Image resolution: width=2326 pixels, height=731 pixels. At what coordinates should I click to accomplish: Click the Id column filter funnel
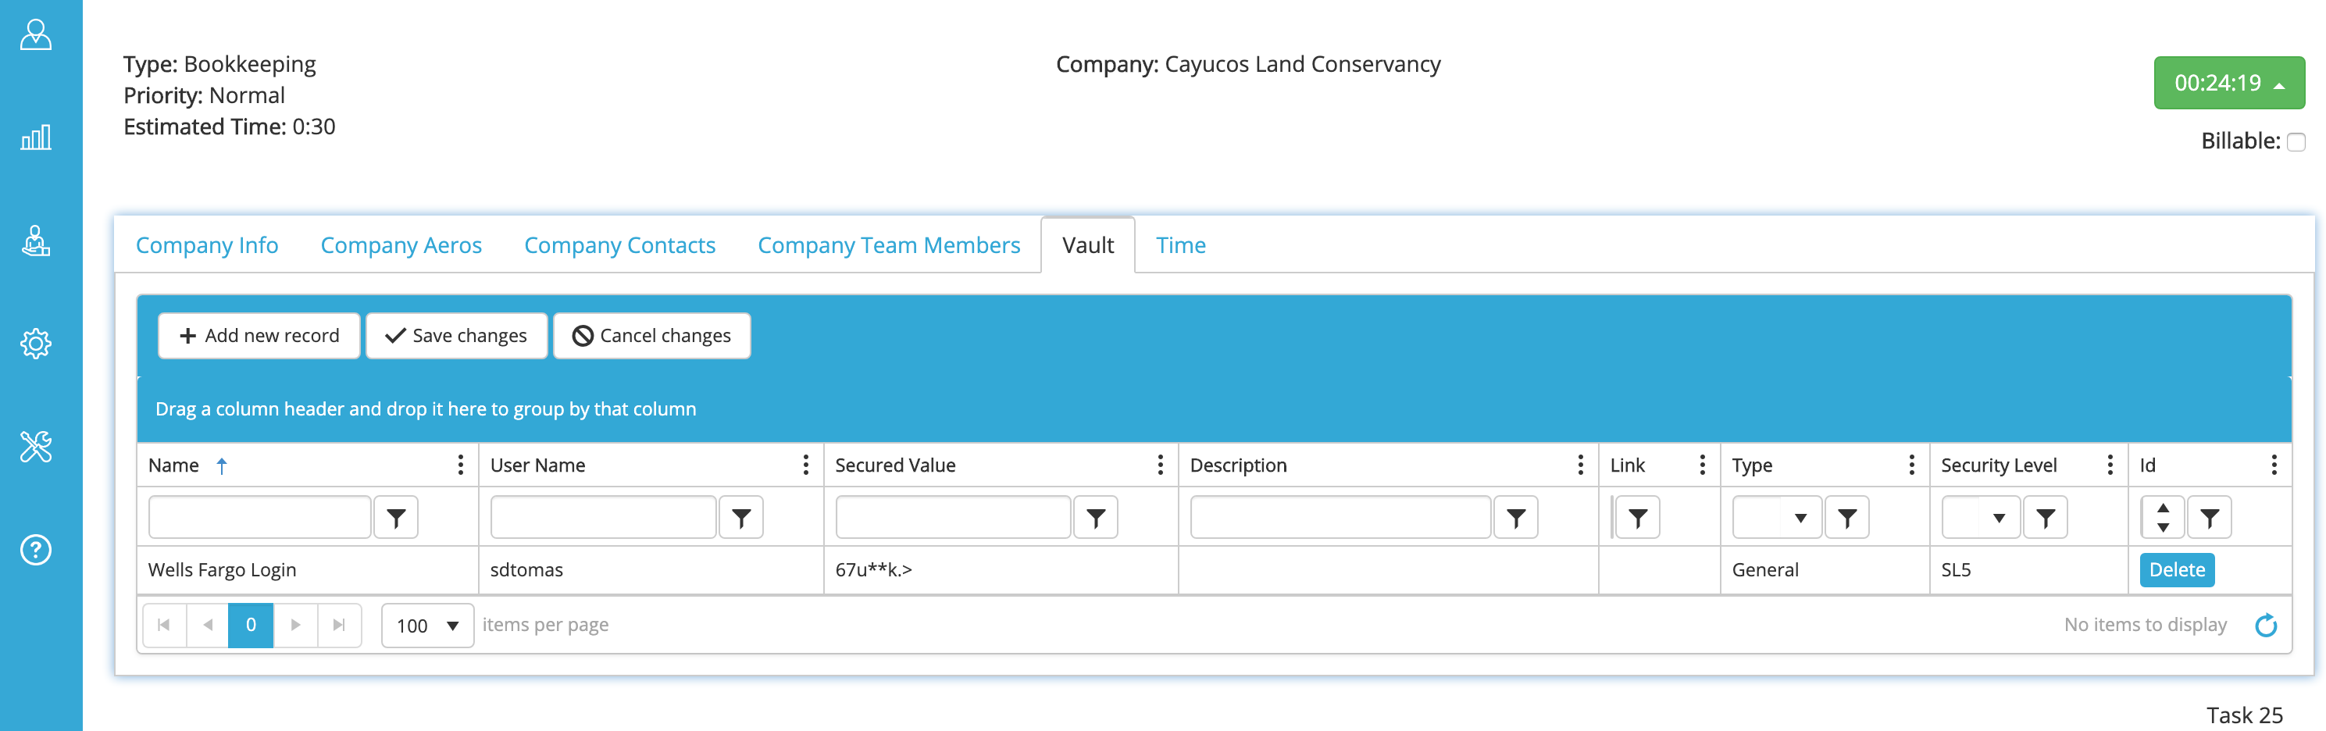point(2210,517)
